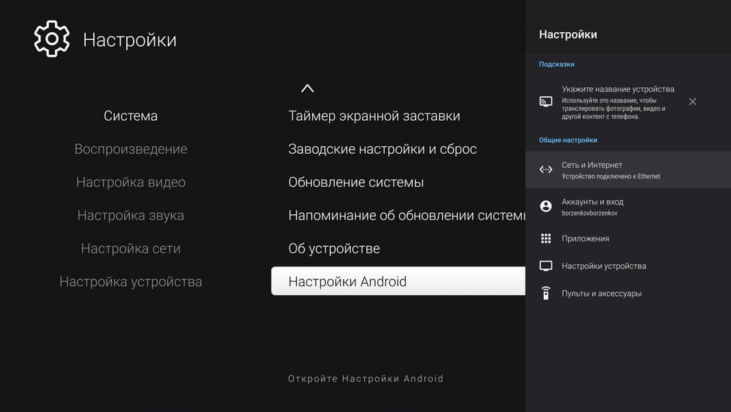Click the Settings gear icon
This screenshot has width=731, height=412.
click(52, 39)
